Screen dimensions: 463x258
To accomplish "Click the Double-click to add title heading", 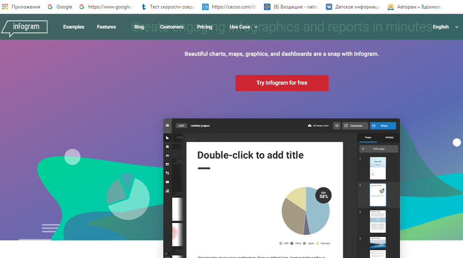I will [250, 155].
